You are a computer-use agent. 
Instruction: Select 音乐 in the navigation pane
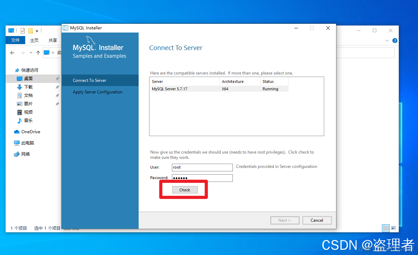click(28, 120)
